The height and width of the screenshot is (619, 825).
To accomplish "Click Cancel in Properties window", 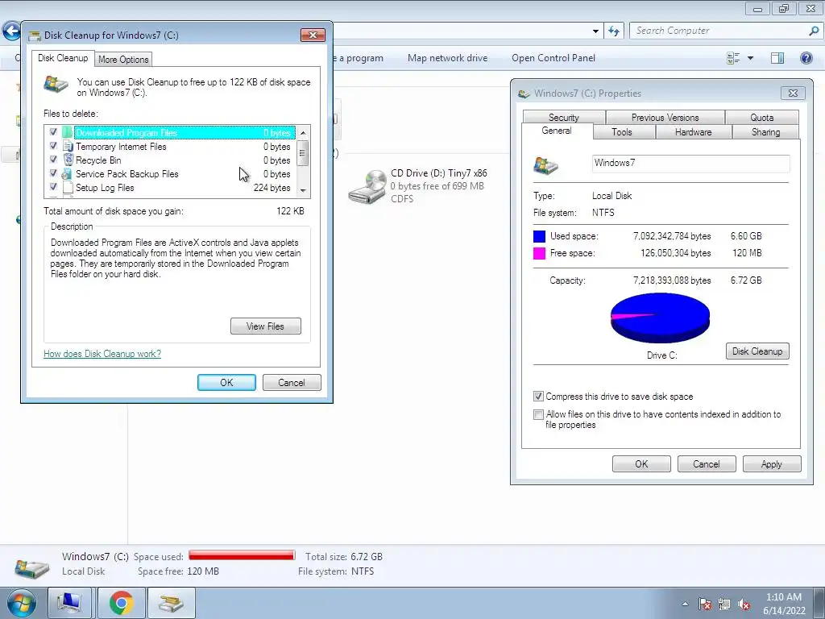I will pyautogui.click(x=706, y=464).
